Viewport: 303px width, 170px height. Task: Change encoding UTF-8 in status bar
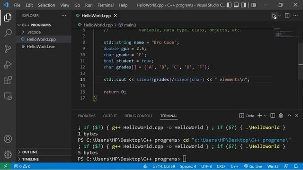pos(206,166)
